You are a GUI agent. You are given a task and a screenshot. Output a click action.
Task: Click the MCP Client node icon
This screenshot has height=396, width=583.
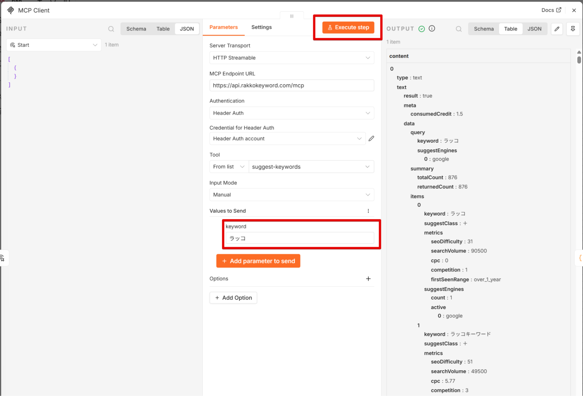click(10, 10)
